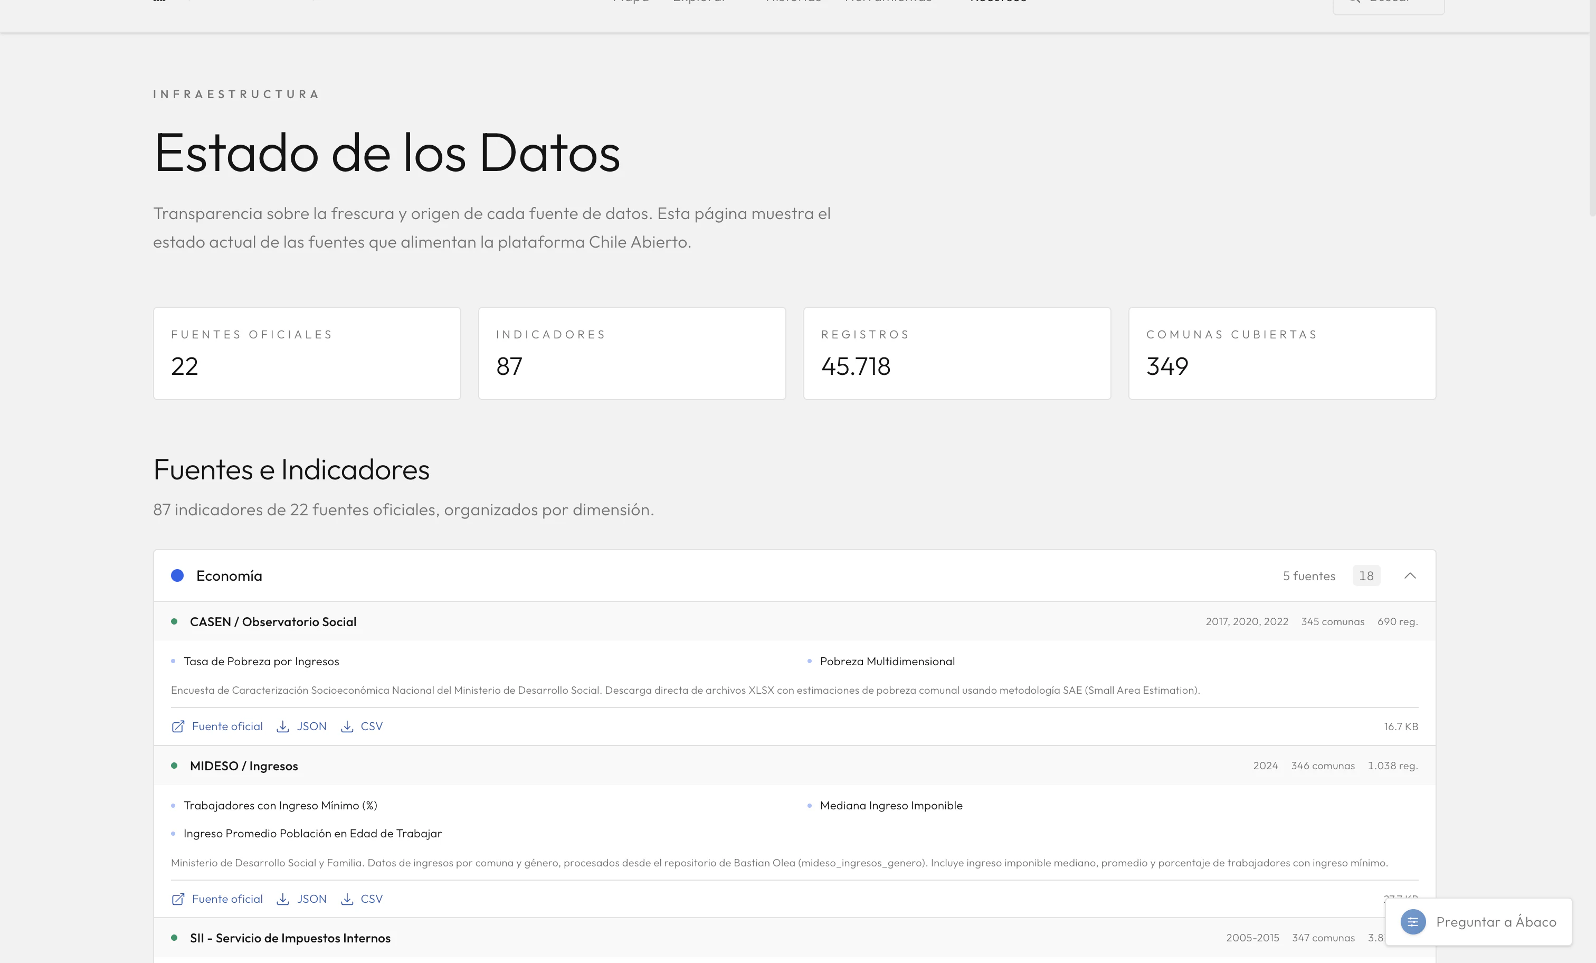Click the Fuentes Oficiales stat card
Viewport: 1596px width, 963px height.
(x=307, y=353)
